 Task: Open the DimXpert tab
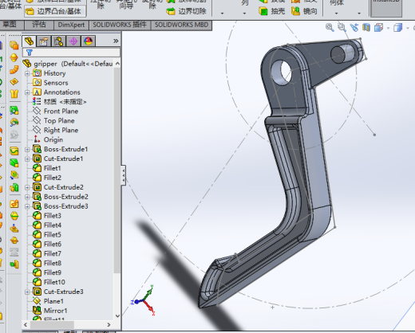71,25
